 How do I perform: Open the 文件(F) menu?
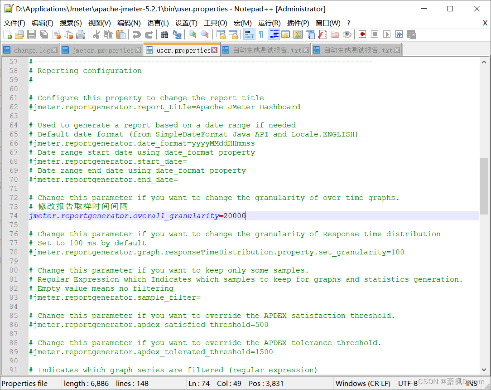pyautogui.click(x=14, y=23)
